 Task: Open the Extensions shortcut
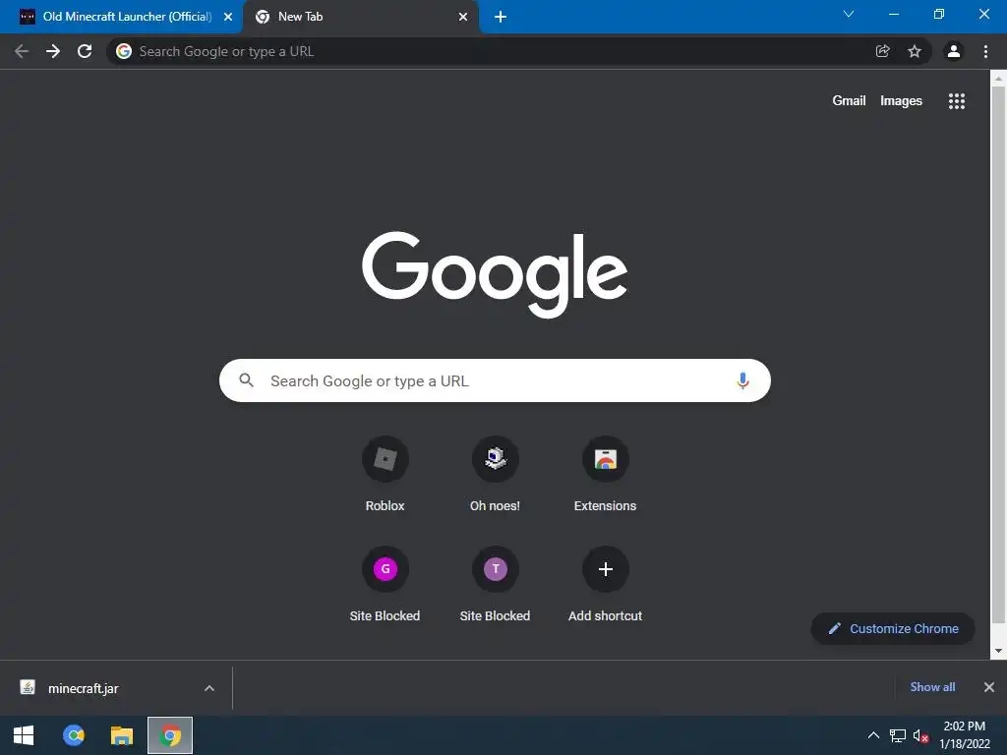(x=605, y=475)
